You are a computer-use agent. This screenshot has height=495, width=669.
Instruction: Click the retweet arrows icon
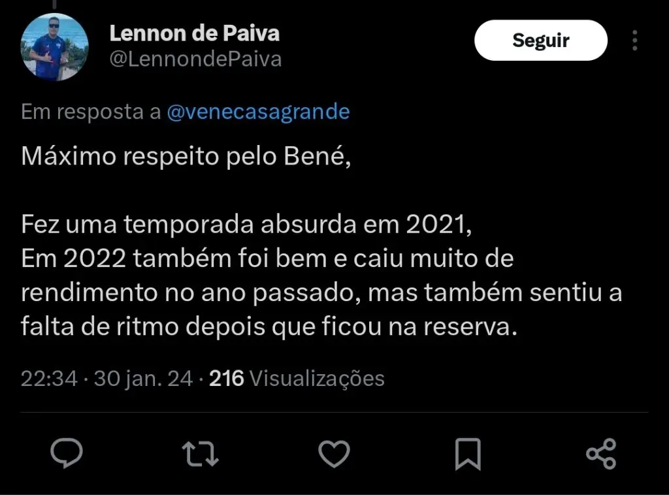[201, 453]
